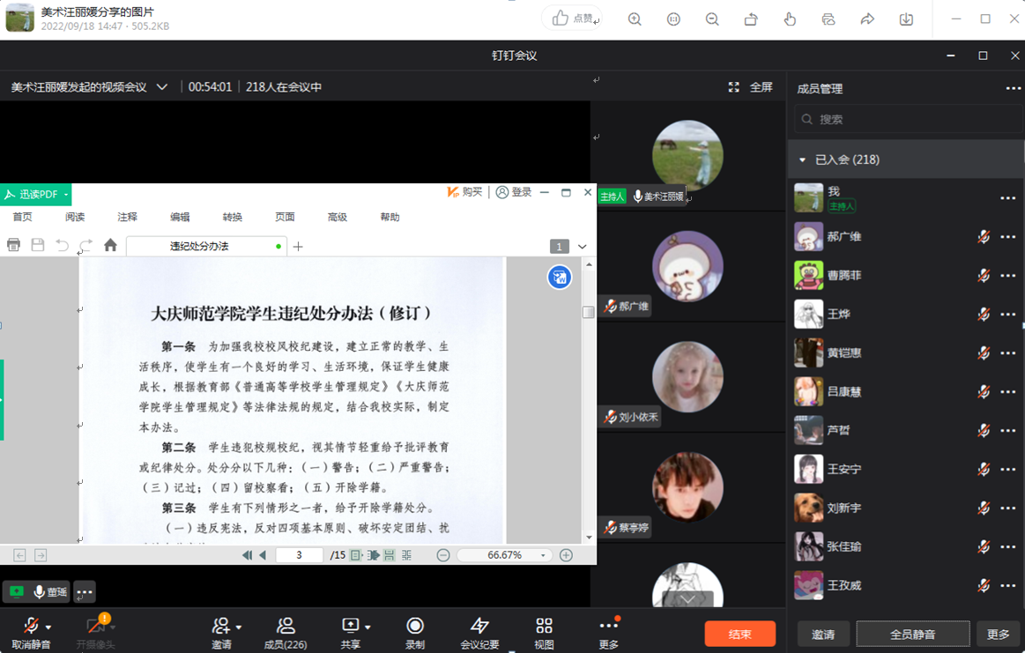The height and width of the screenshot is (653, 1025).
Task: Open the 共享 dropdown arrow
Action: 368,627
